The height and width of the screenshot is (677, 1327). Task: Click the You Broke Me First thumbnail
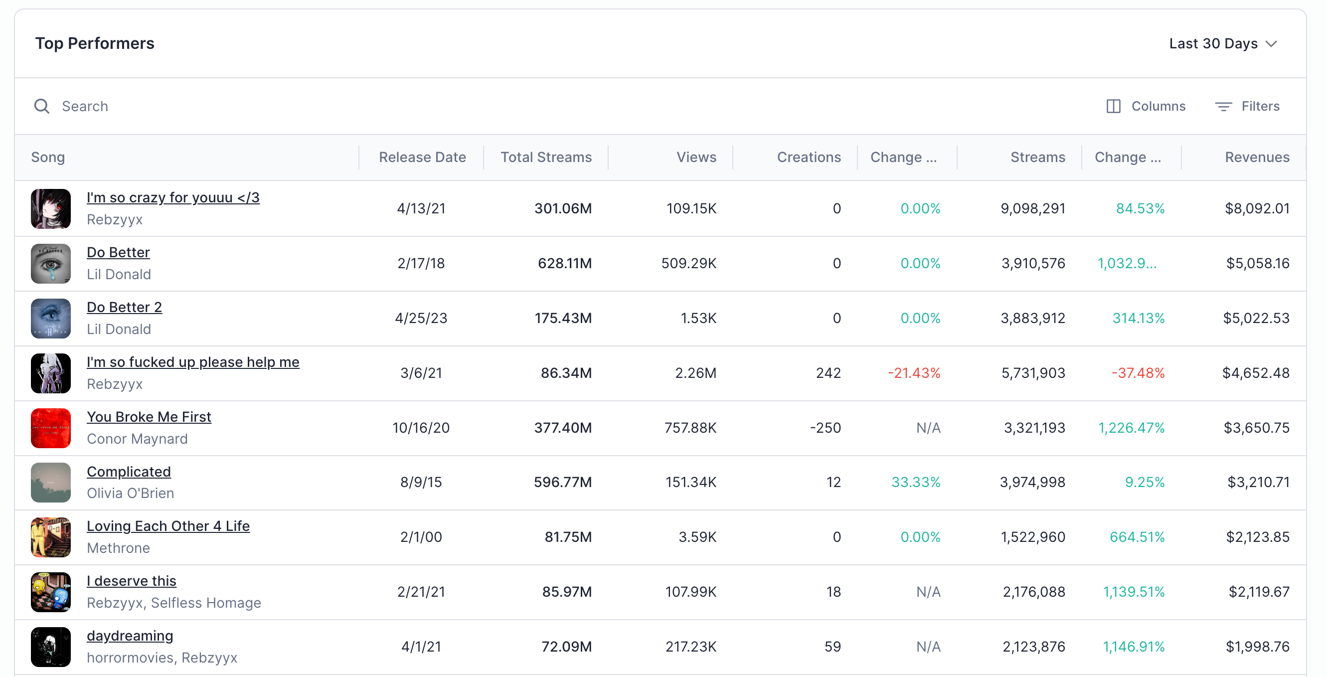[x=50, y=428]
